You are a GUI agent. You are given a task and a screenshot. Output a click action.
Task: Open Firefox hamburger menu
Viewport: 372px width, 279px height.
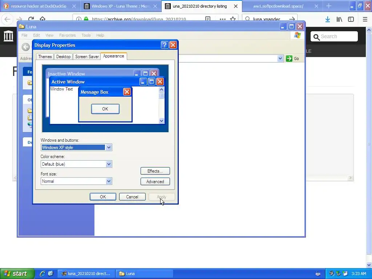[365, 19]
